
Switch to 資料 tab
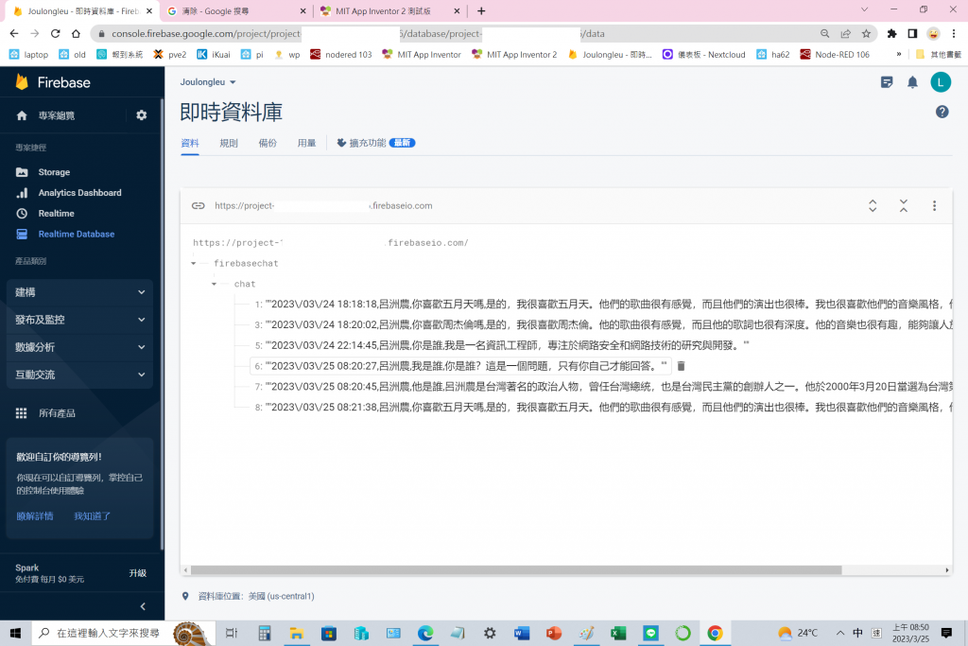click(189, 143)
